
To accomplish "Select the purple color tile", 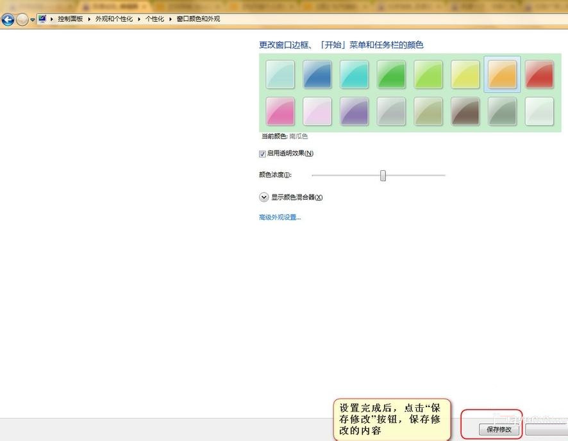I will 355,111.
